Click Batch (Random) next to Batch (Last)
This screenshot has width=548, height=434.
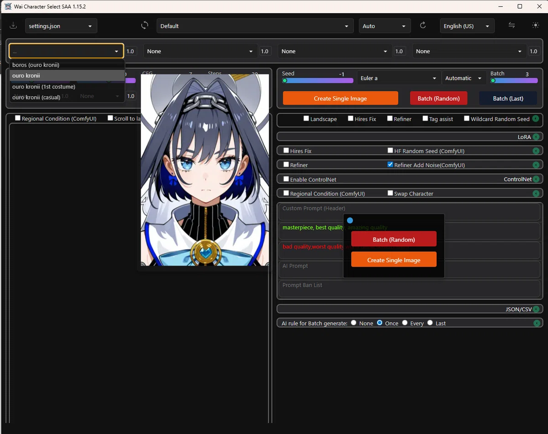(438, 98)
